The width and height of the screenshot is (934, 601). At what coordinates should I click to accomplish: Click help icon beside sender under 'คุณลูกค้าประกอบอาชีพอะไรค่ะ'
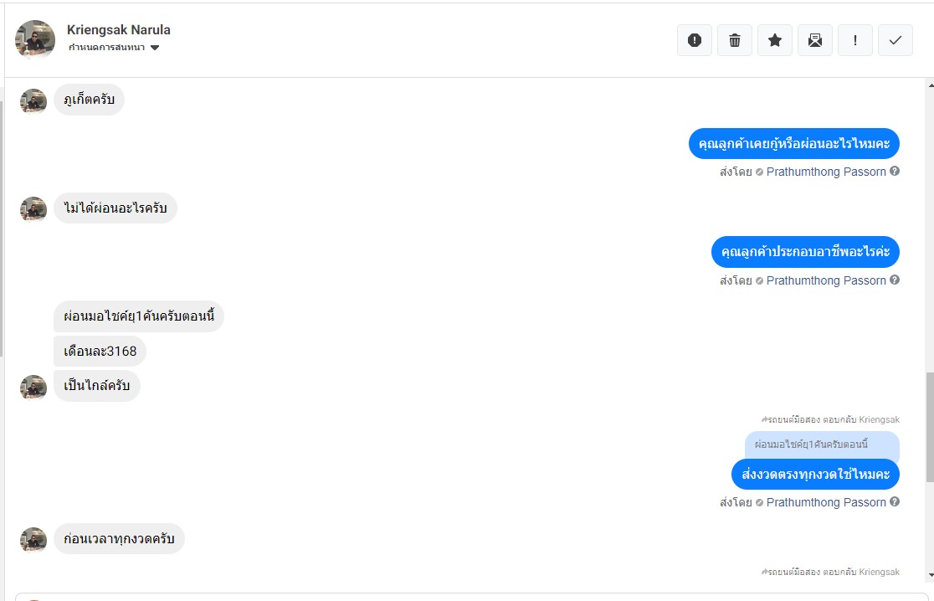[895, 280]
